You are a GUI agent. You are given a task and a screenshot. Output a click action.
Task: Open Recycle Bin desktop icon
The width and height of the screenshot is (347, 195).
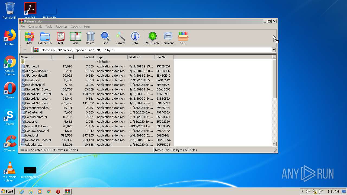click(10, 11)
